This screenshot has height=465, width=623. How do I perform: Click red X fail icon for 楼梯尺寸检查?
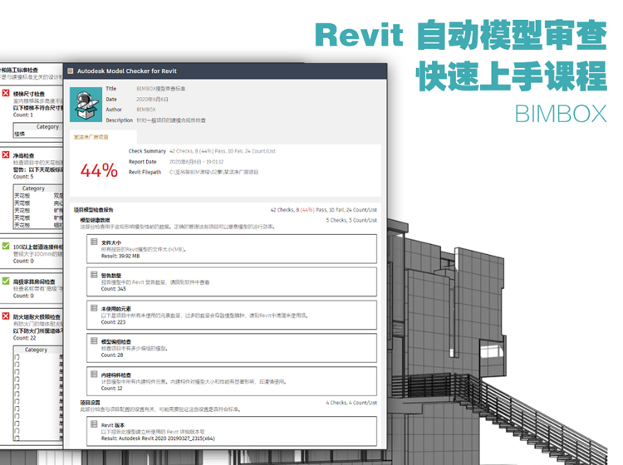tap(6, 94)
